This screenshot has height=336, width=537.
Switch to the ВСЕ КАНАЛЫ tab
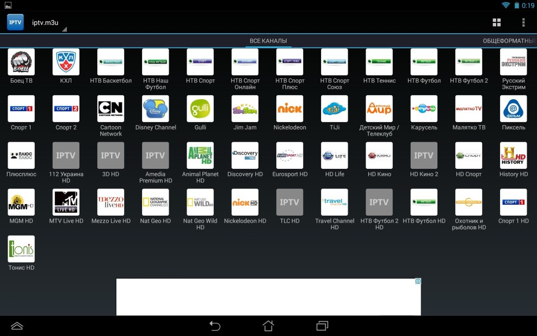coord(268,41)
